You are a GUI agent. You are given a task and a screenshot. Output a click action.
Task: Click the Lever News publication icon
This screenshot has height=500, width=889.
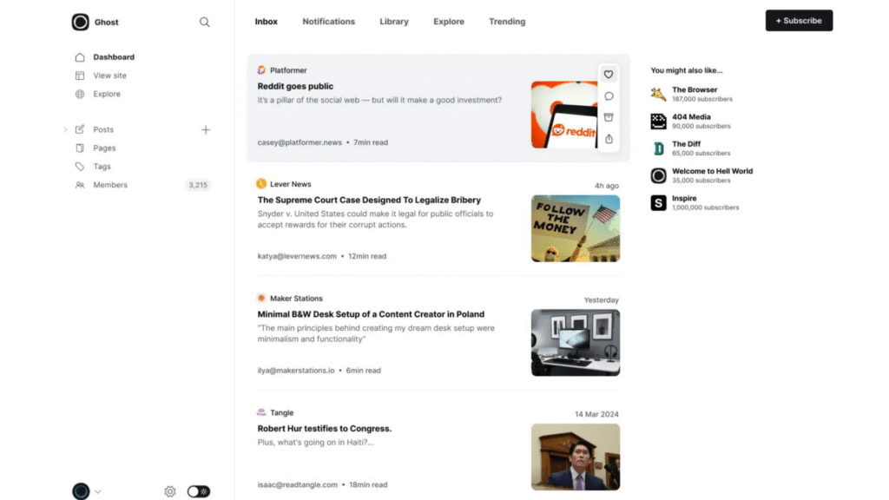(261, 184)
